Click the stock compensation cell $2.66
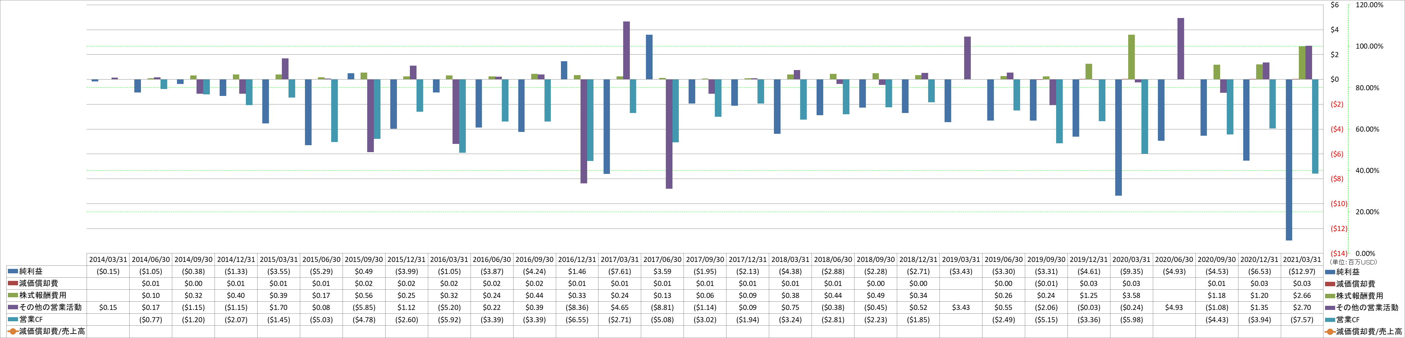 pos(1302,295)
